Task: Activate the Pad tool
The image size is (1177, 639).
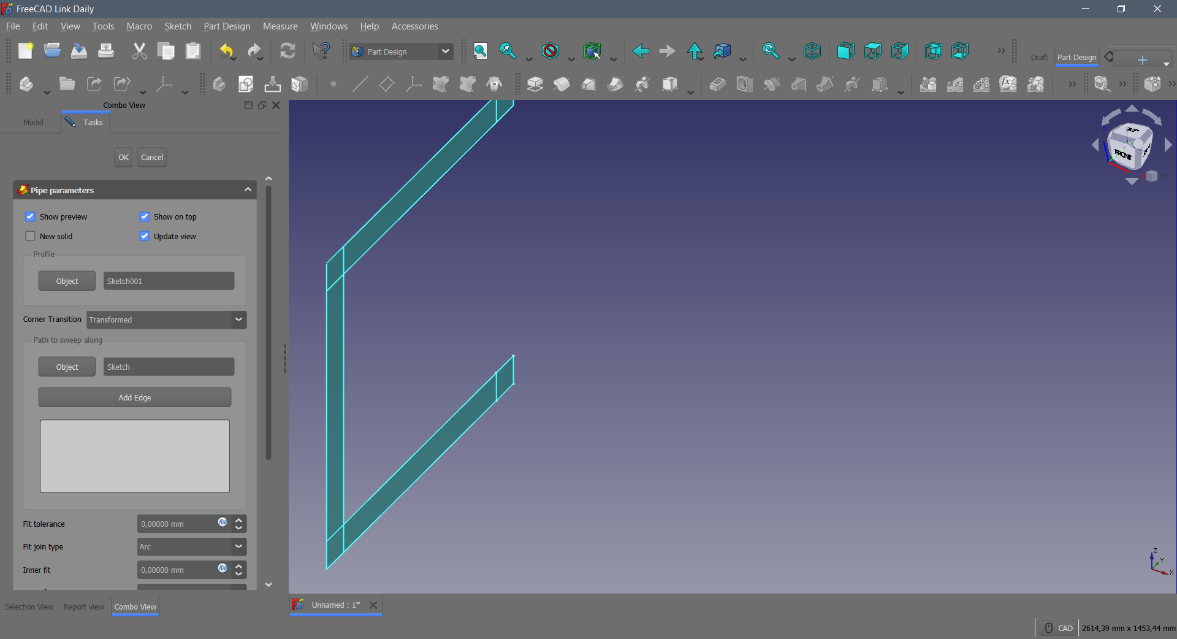Action: [x=535, y=84]
